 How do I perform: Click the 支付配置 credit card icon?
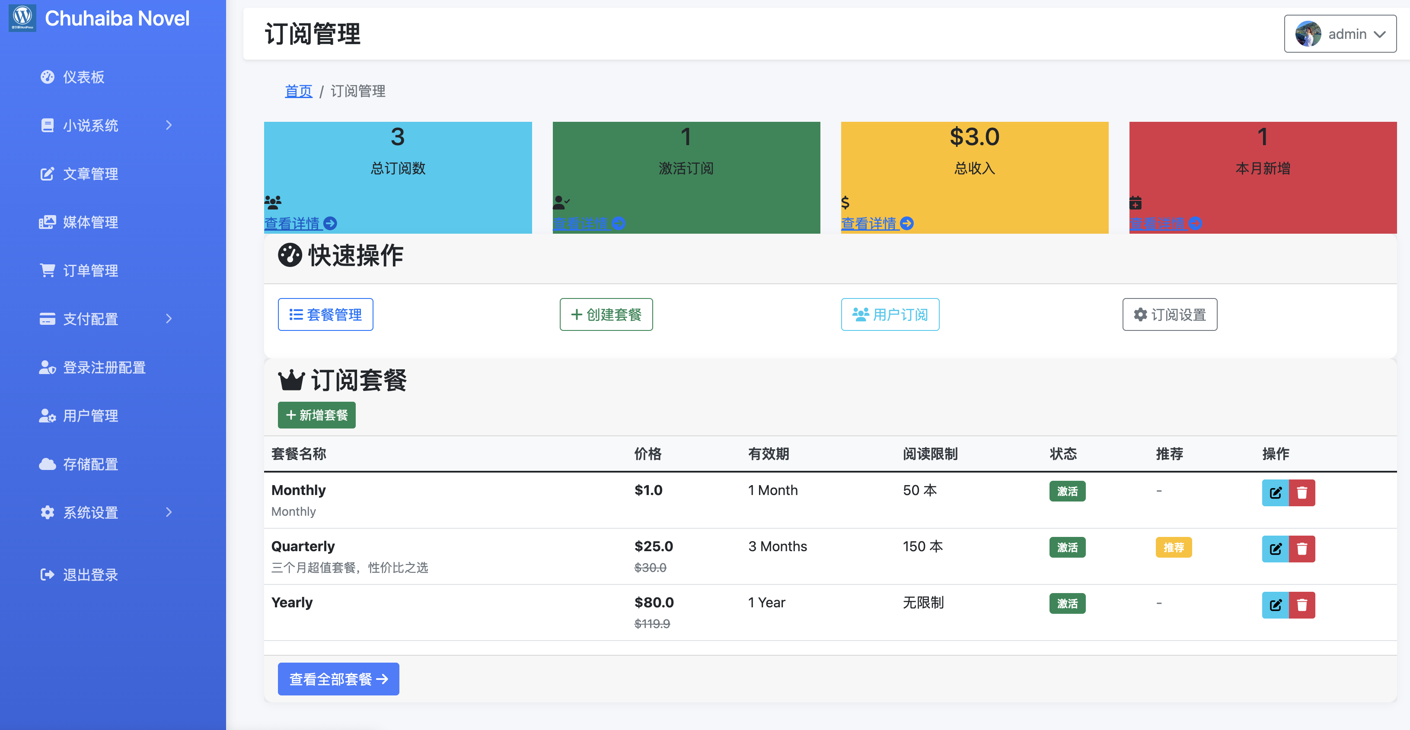(x=48, y=319)
